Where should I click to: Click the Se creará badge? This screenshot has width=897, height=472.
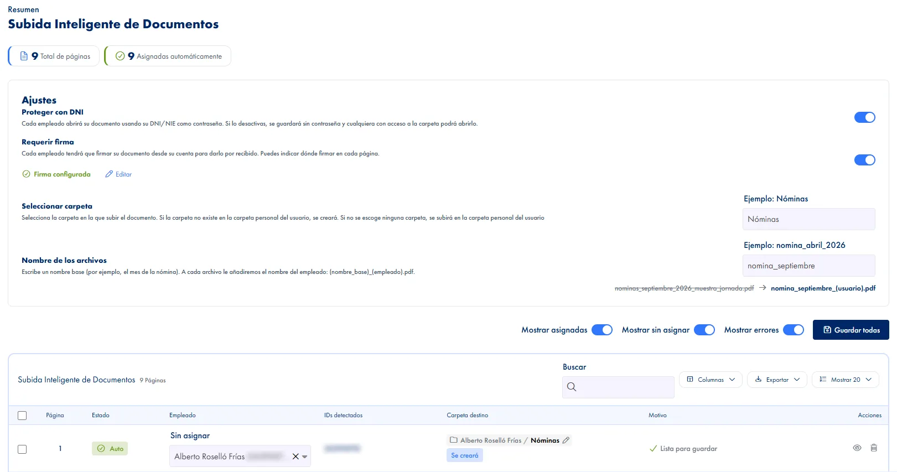(x=465, y=455)
